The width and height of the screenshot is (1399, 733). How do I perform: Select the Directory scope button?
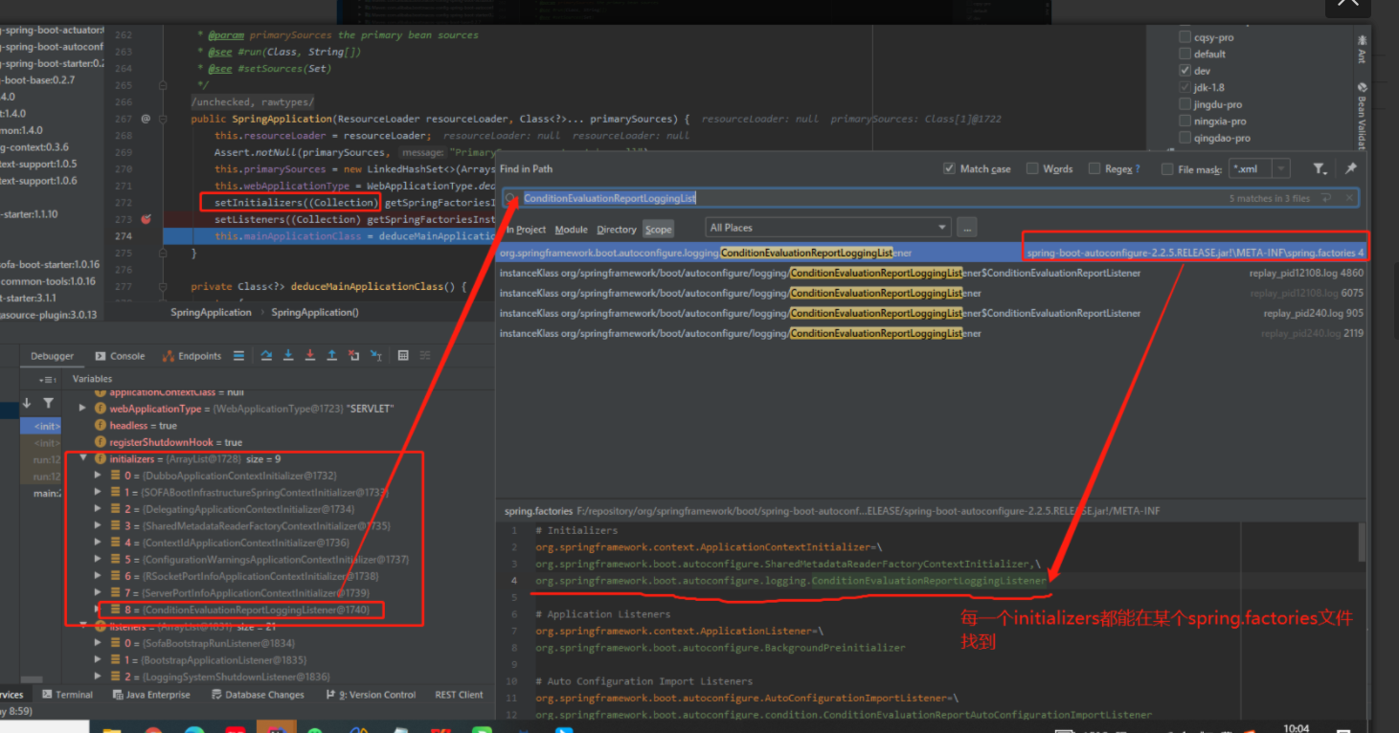pos(617,230)
